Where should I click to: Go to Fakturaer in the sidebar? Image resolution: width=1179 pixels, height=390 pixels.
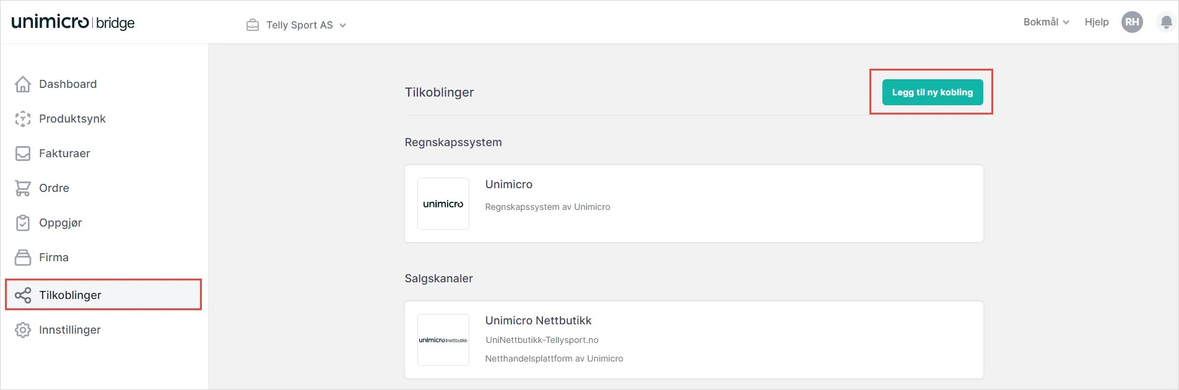tap(64, 154)
